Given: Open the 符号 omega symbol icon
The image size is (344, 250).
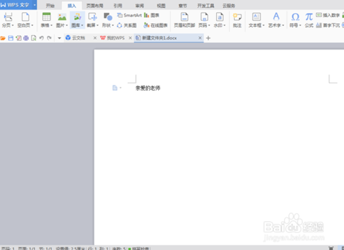Looking at the screenshot, I should [x=295, y=17].
